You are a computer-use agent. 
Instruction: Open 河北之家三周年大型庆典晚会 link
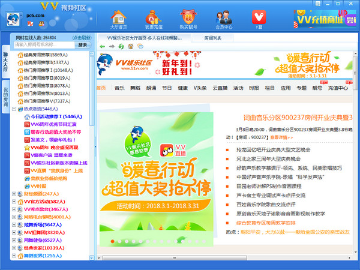[268, 159]
